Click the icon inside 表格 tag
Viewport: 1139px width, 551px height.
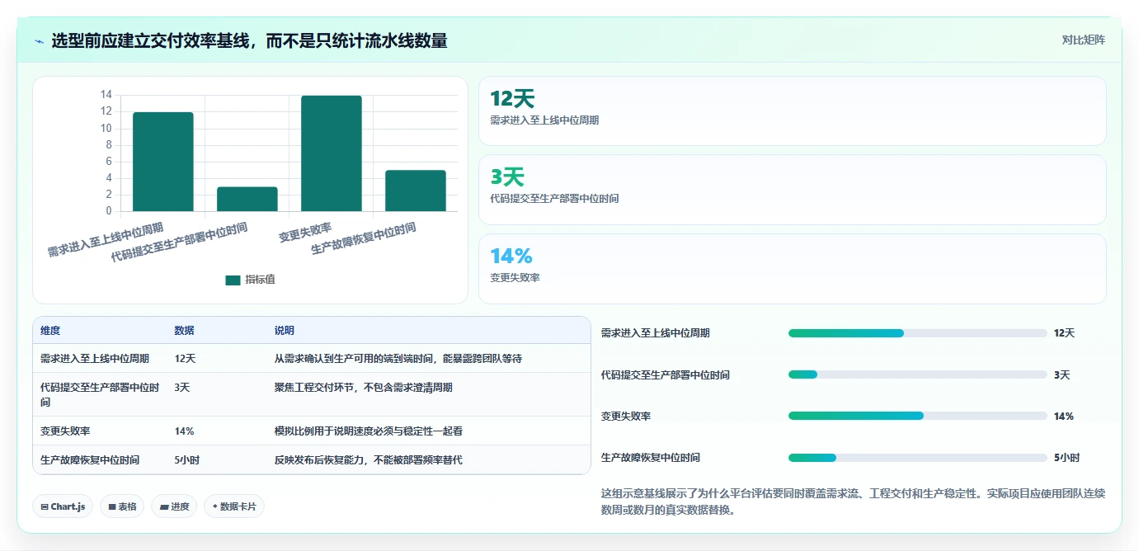point(111,506)
